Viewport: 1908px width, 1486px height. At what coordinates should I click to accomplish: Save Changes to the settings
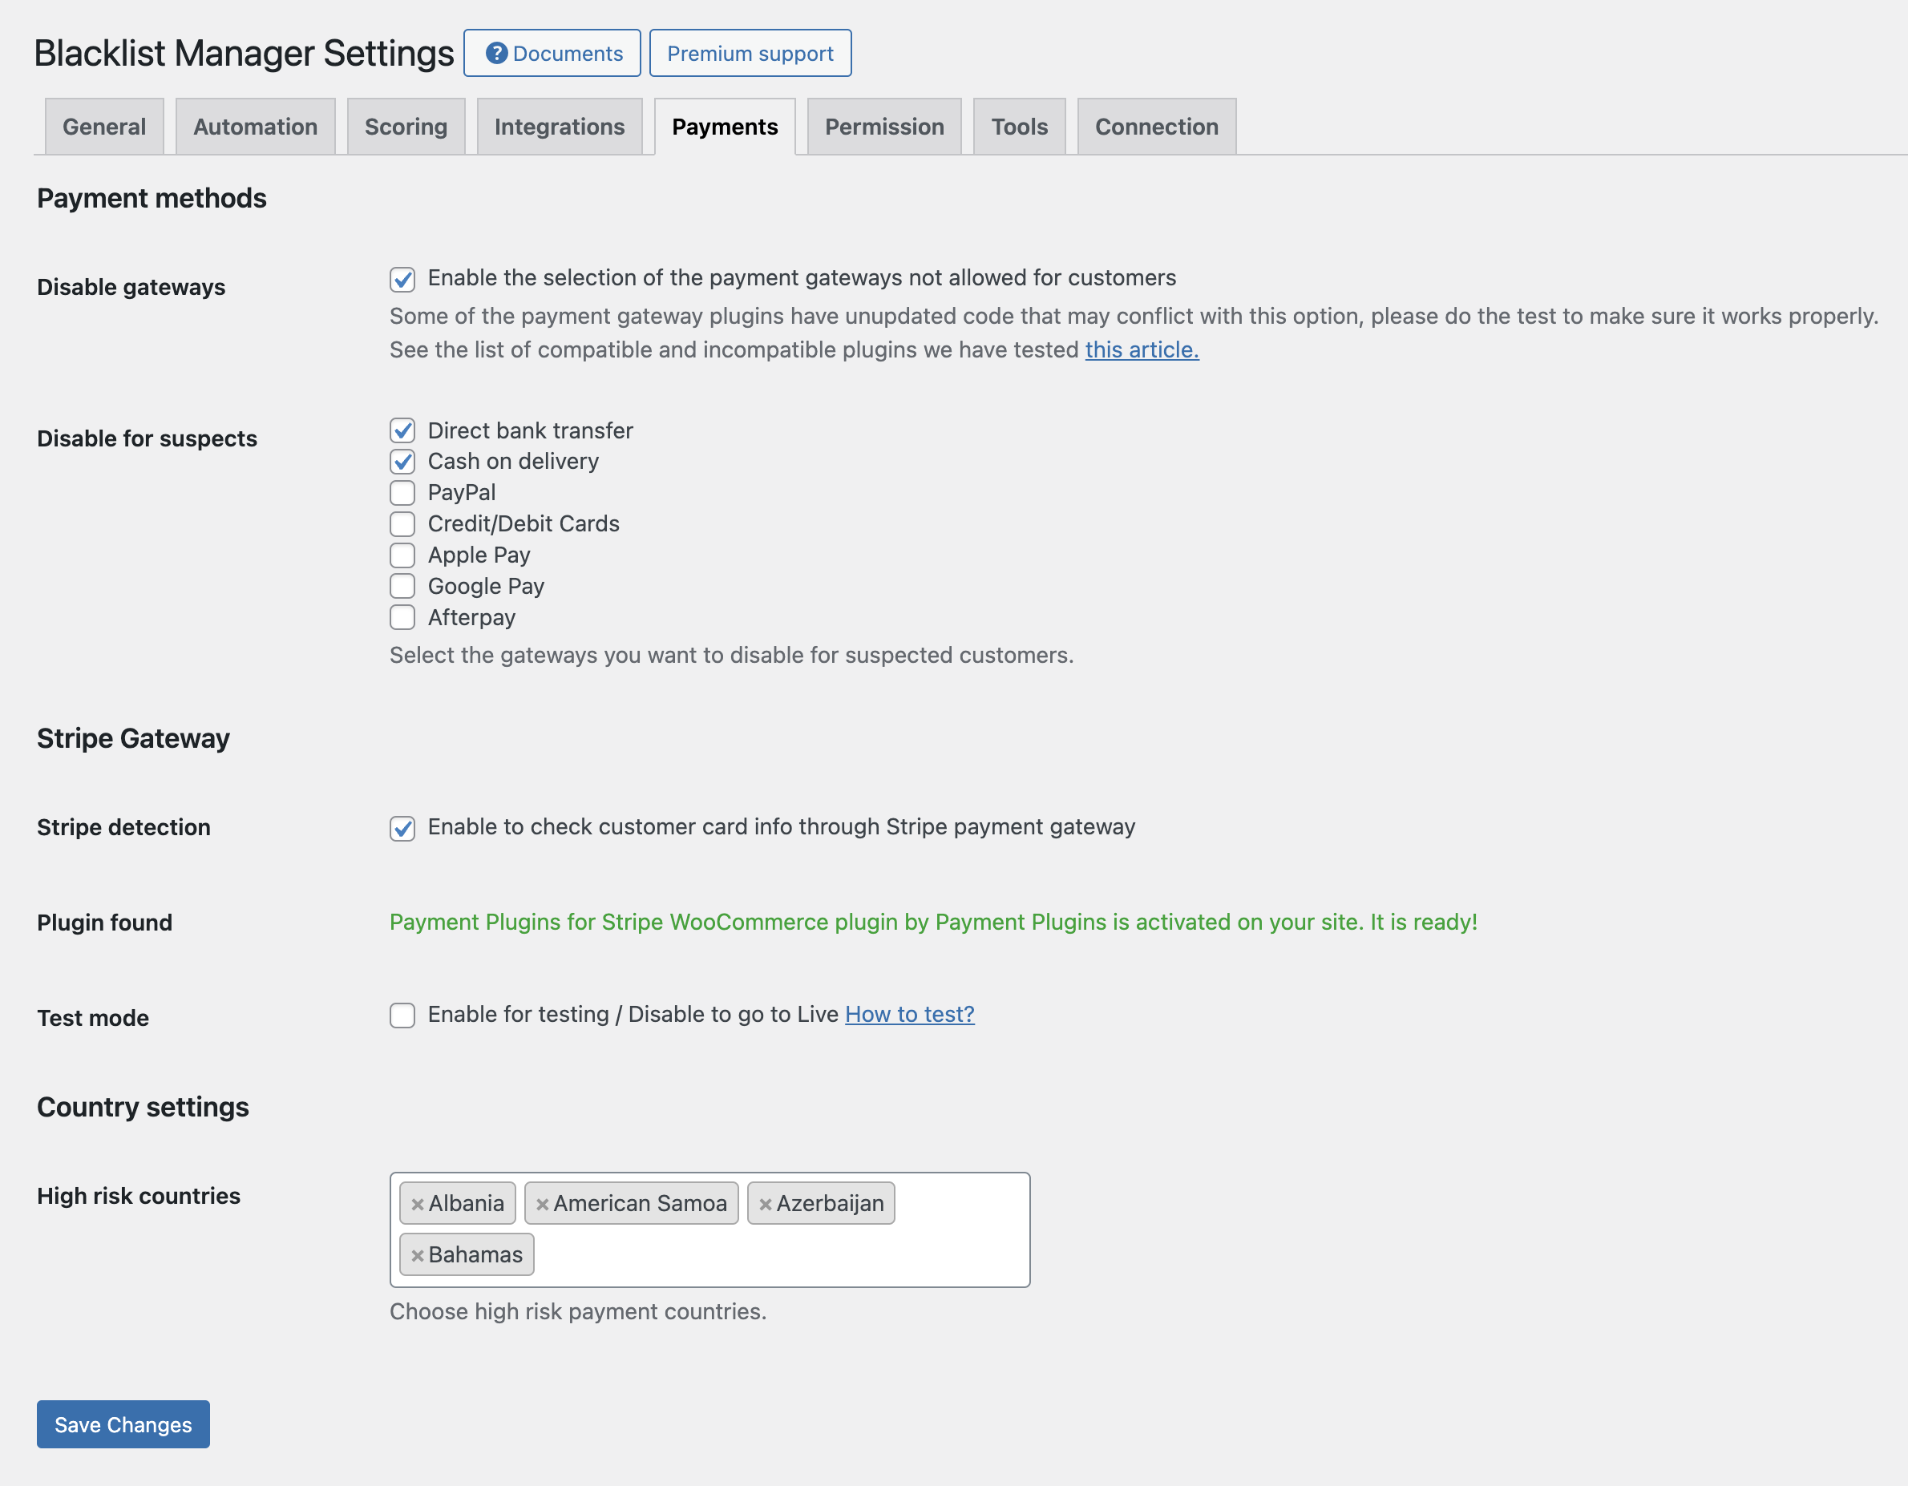[123, 1425]
